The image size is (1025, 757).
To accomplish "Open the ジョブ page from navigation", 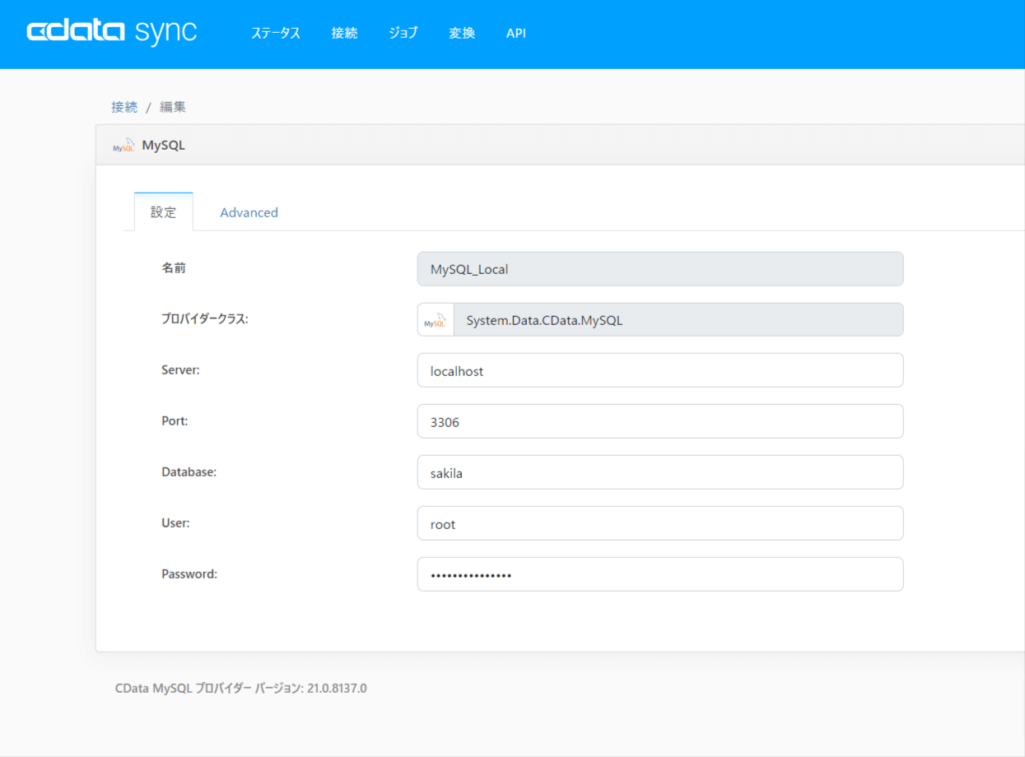I will click(x=403, y=34).
